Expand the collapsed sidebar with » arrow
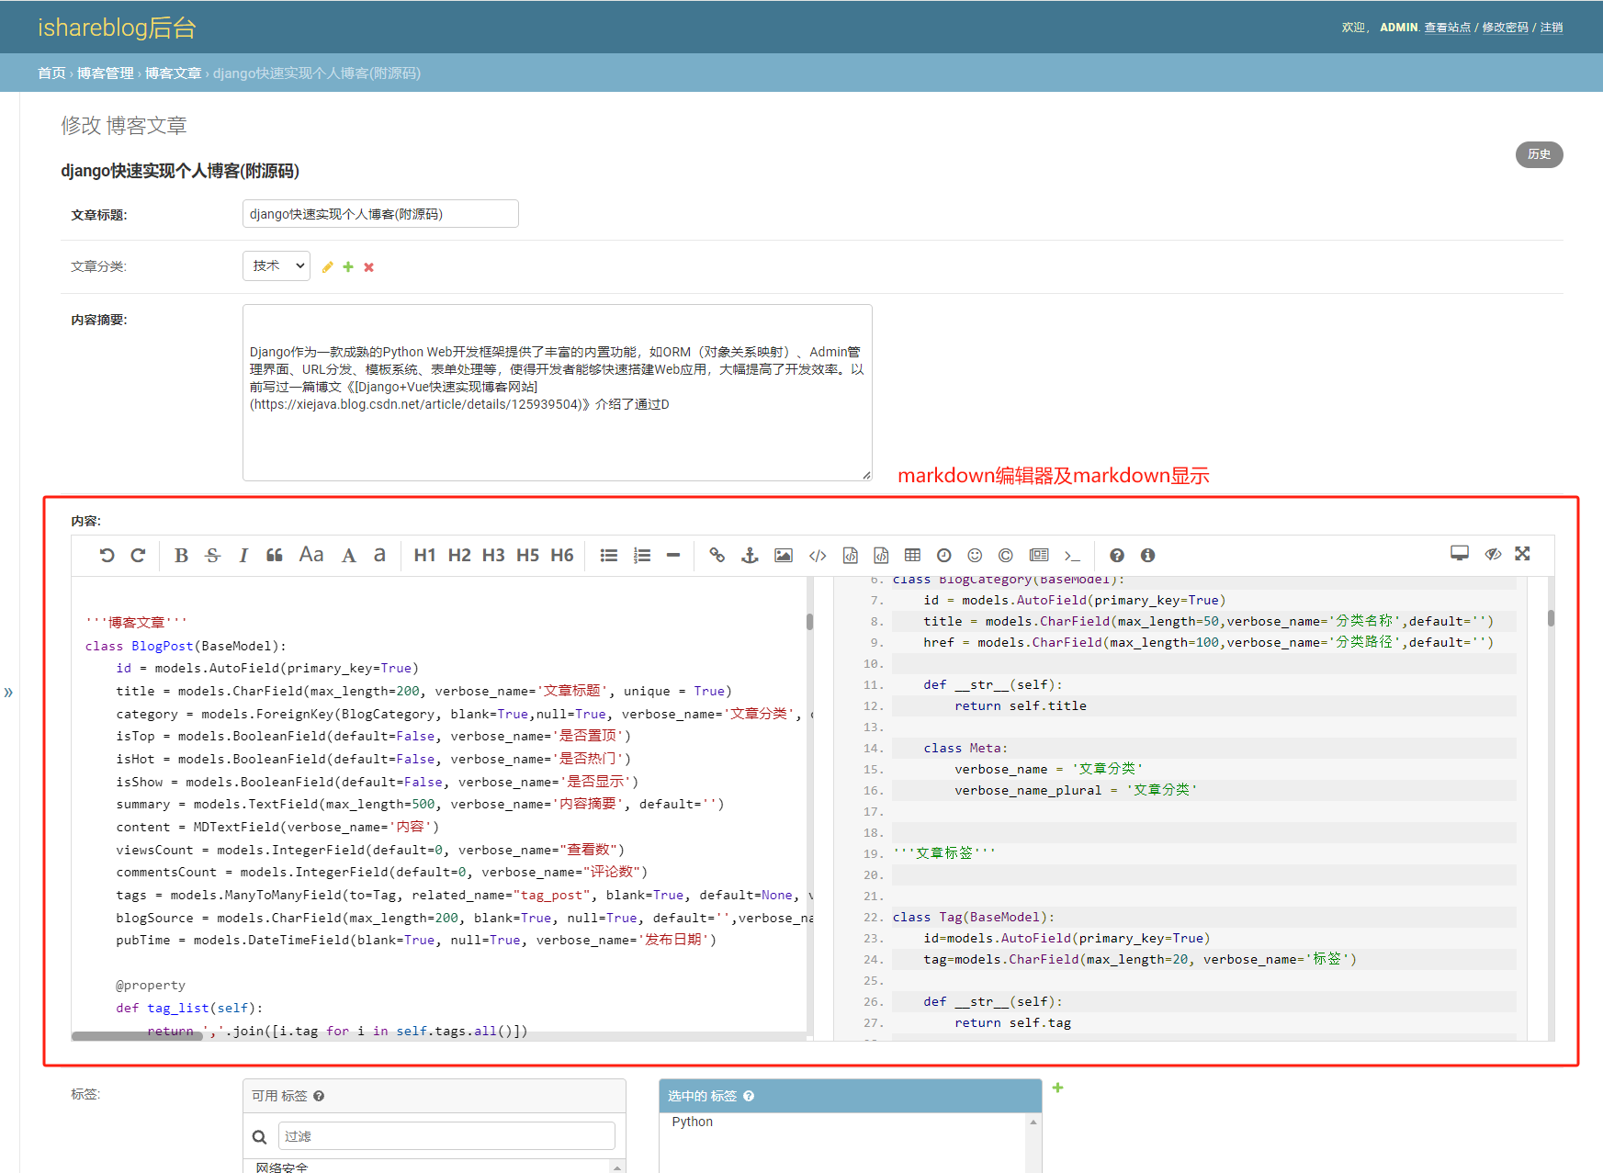The image size is (1603, 1173). tap(8, 692)
